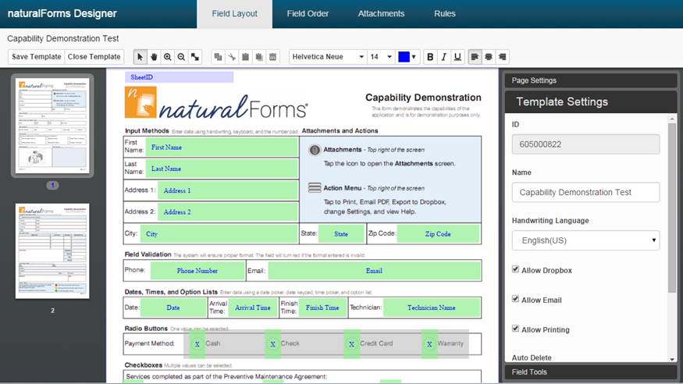
Task: Select the First Name form field
Action: [x=222, y=148]
